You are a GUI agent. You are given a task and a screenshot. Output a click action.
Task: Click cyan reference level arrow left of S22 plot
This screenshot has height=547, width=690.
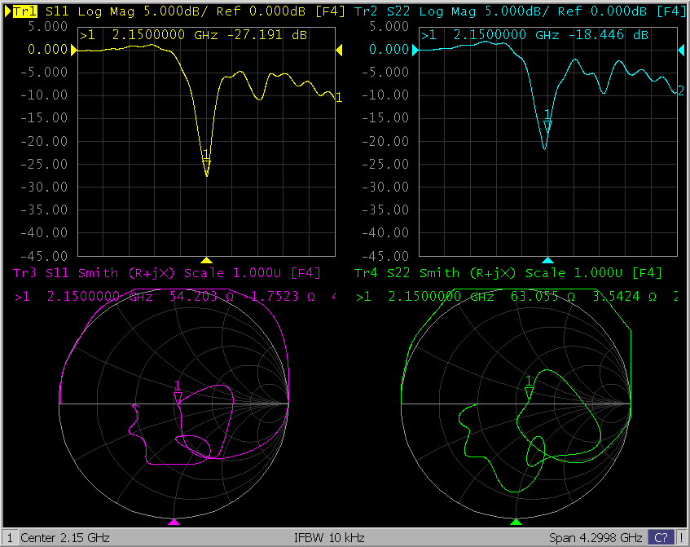tap(415, 51)
